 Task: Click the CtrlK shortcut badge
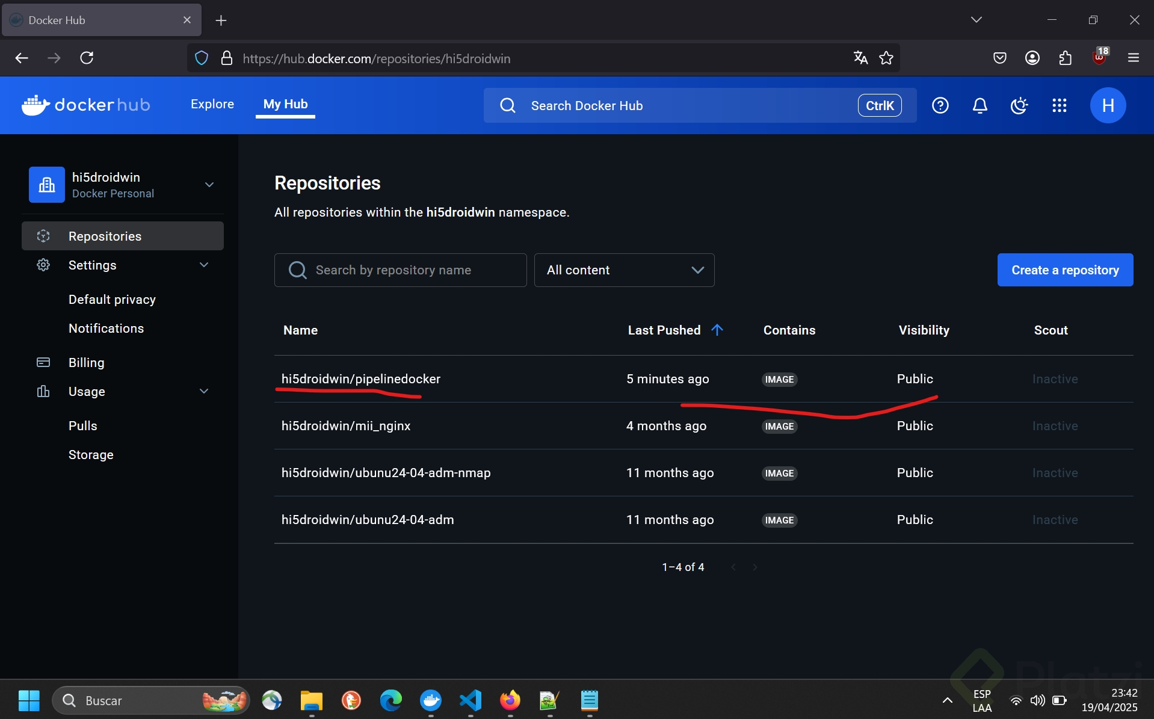pyautogui.click(x=880, y=105)
